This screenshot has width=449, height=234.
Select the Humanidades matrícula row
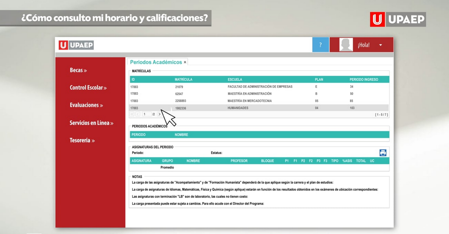238,108
